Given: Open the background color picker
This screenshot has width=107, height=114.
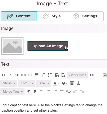Looking at the screenshot, I should tap(64, 83).
